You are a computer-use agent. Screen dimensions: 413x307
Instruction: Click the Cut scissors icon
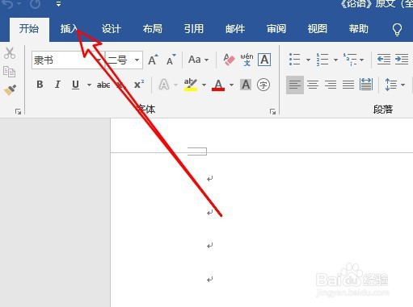coord(10,53)
